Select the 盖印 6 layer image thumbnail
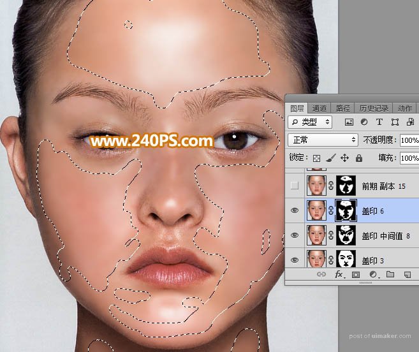 click(x=317, y=211)
